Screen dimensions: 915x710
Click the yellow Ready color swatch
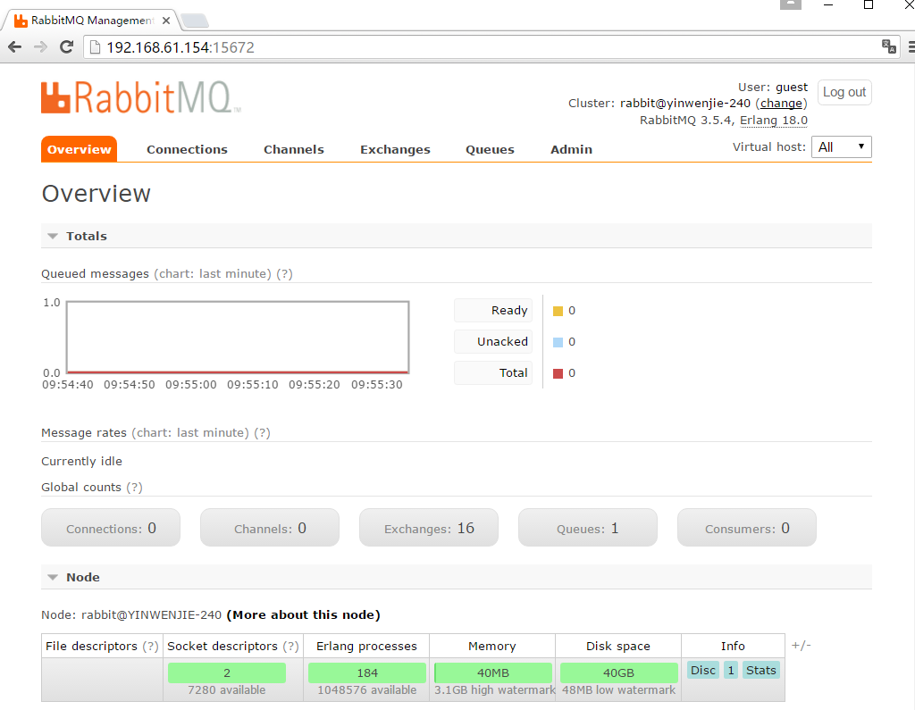(x=558, y=311)
